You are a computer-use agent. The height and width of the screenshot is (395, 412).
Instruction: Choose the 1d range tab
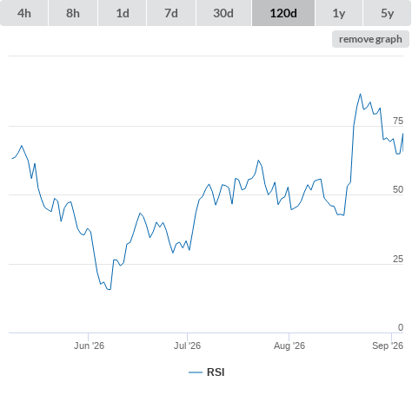click(x=123, y=13)
